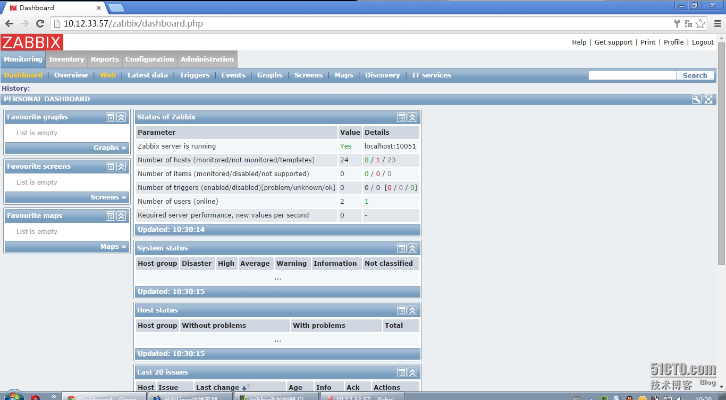Sort issues by Last change arrow
The image size is (726, 400).
click(246, 388)
